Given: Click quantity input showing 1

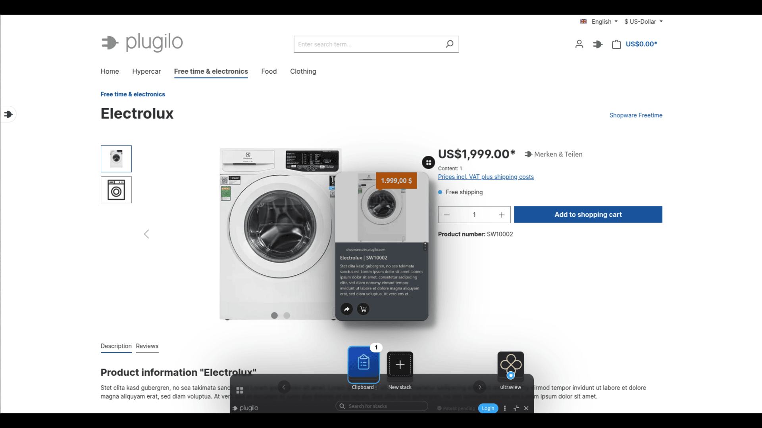Looking at the screenshot, I should coord(474,215).
